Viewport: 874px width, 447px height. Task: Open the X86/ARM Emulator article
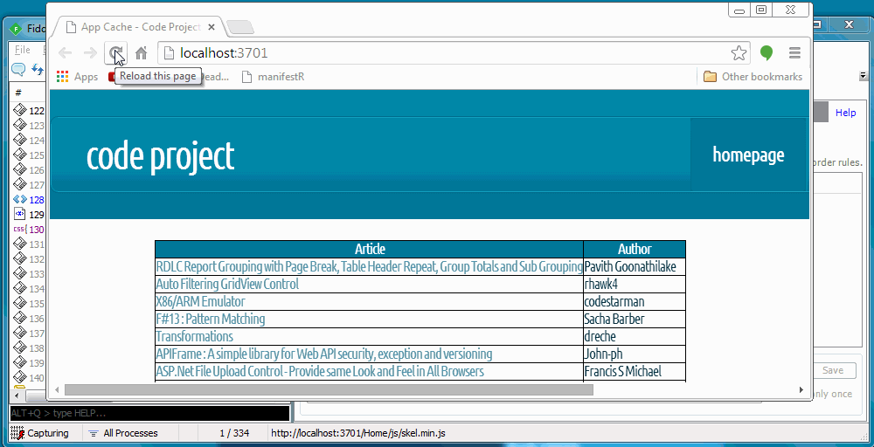[x=200, y=302]
